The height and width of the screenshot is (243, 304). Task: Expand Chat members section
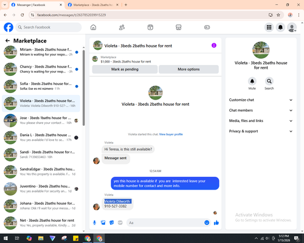[261, 111]
